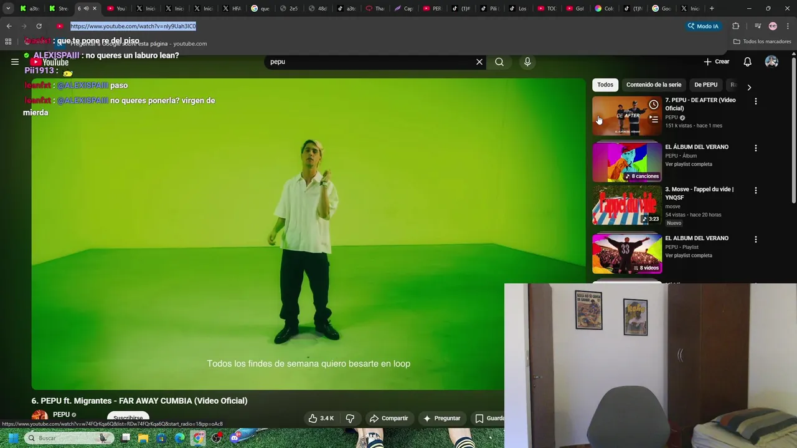Add DE AFTER to Watch later clock icon
797x448 pixels.
[653, 105]
